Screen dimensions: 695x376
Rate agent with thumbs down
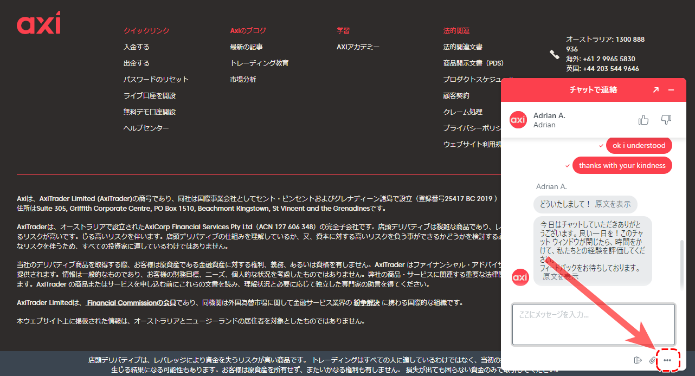coord(666,120)
